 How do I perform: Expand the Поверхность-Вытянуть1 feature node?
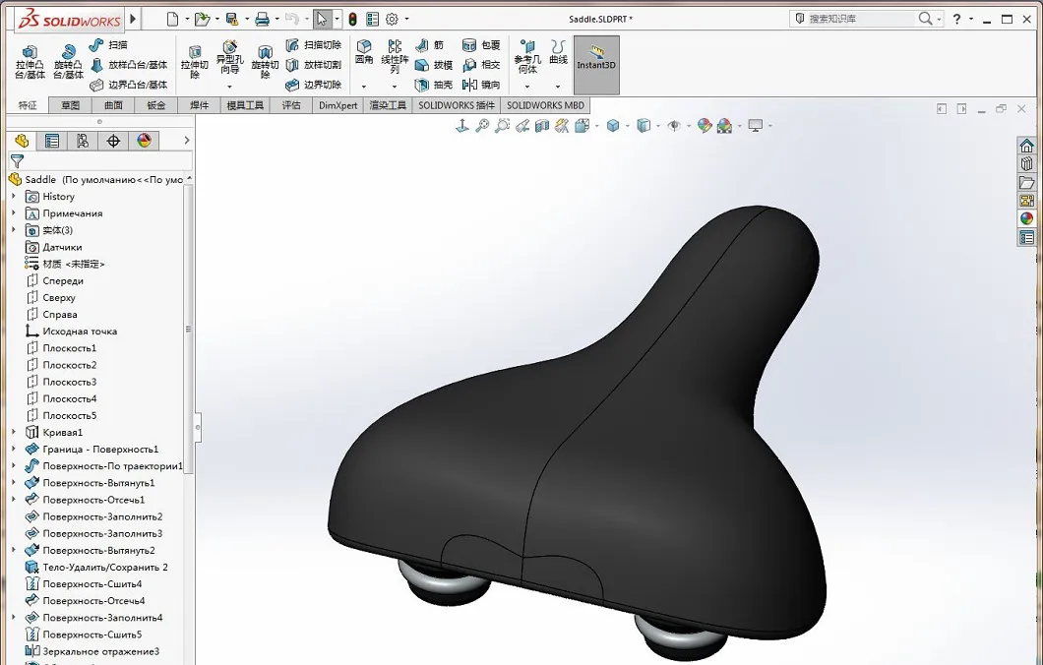14,483
